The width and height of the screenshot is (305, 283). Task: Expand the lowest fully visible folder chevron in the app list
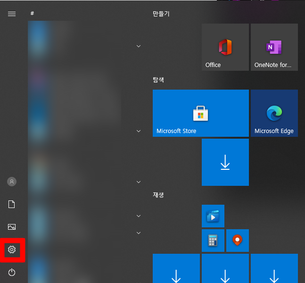(139, 233)
